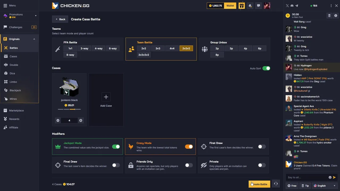Screen dimensions: 340x191
Task: Click the case count number field
Action: [x=69, y=120]
